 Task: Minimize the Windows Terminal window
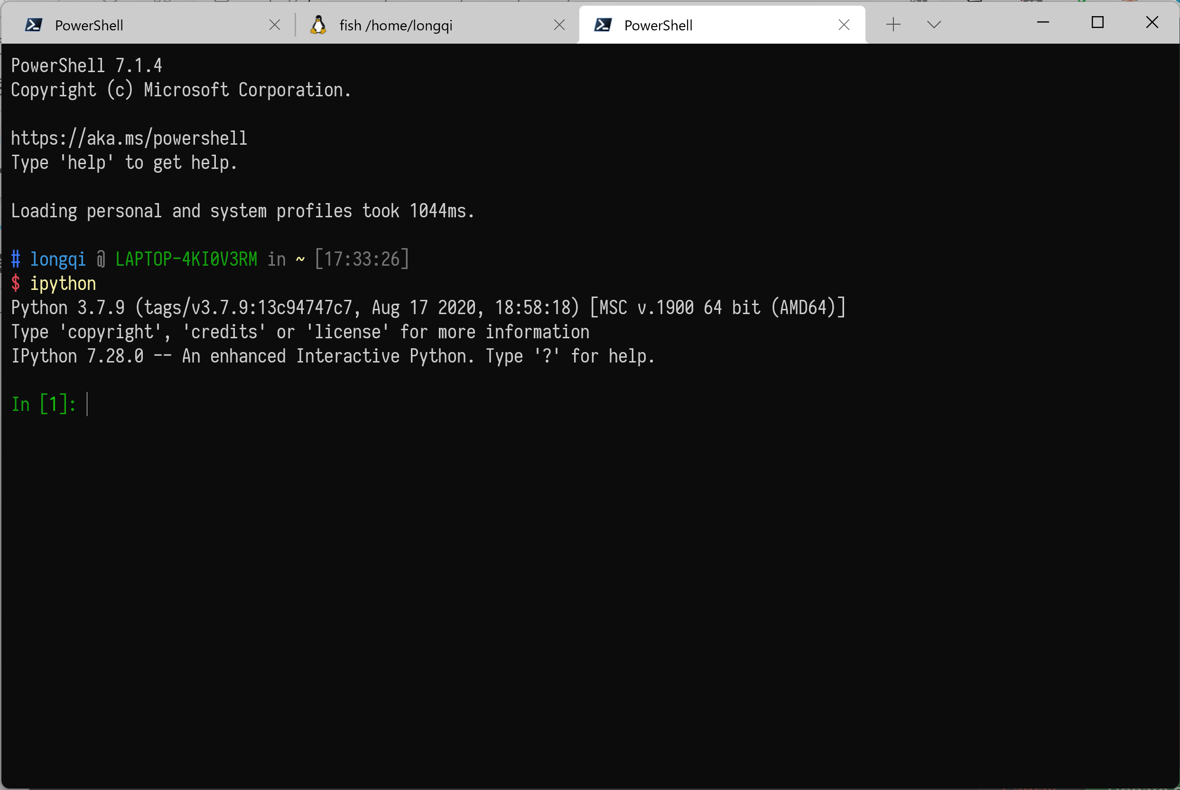tap(1042, 22)
